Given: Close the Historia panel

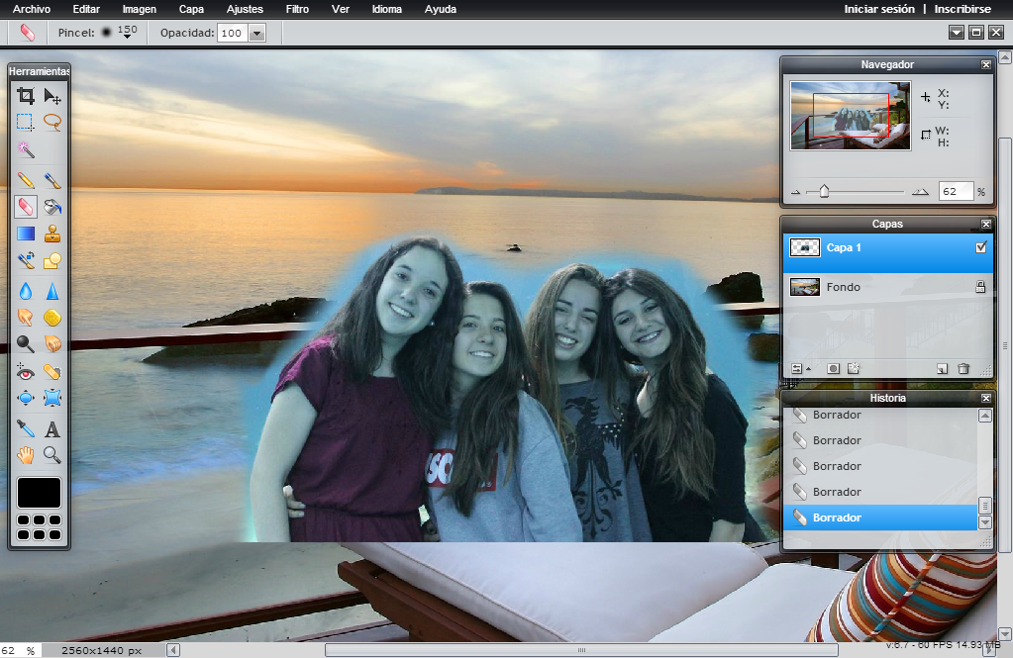Looking at the screenshot, I should [x=986, y=399].
